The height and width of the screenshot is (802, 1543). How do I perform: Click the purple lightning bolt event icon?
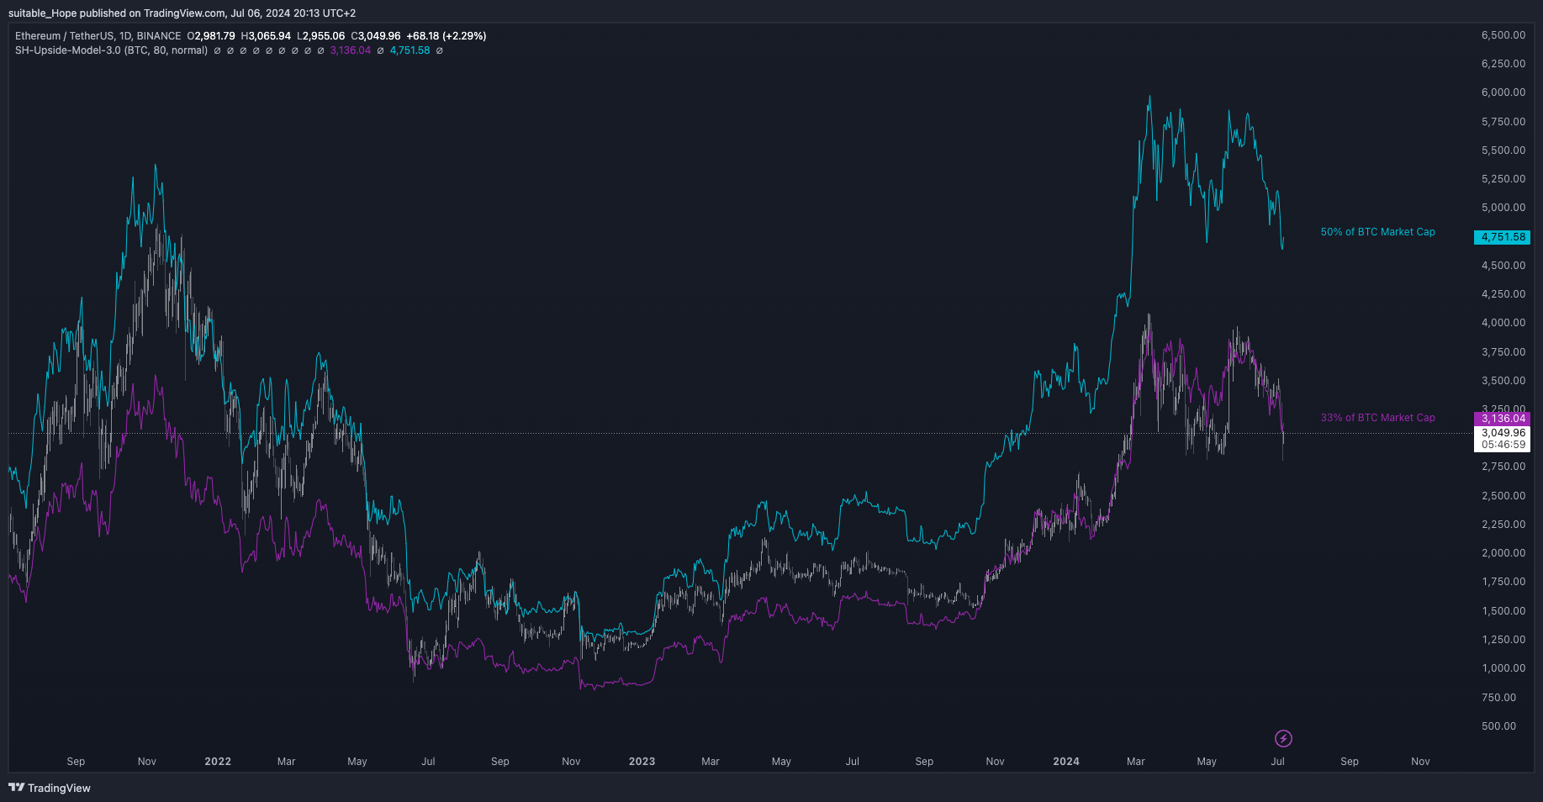[1283, 739]
